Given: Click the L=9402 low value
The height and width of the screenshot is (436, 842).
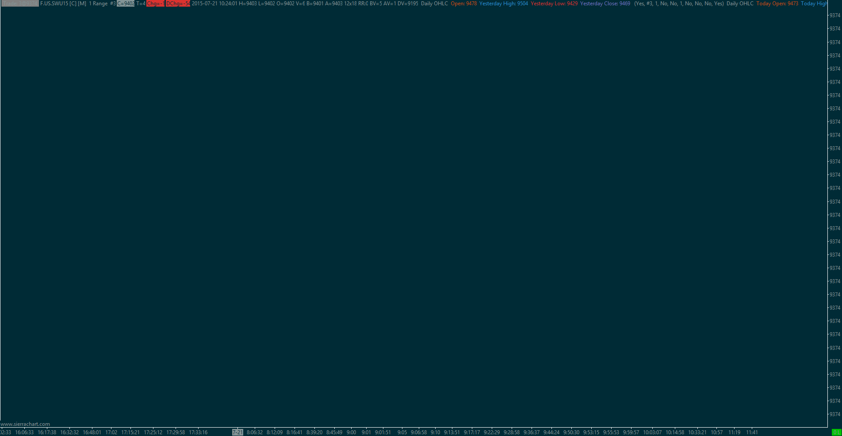Looking at the screenshot, I should (x=267, y=4).
